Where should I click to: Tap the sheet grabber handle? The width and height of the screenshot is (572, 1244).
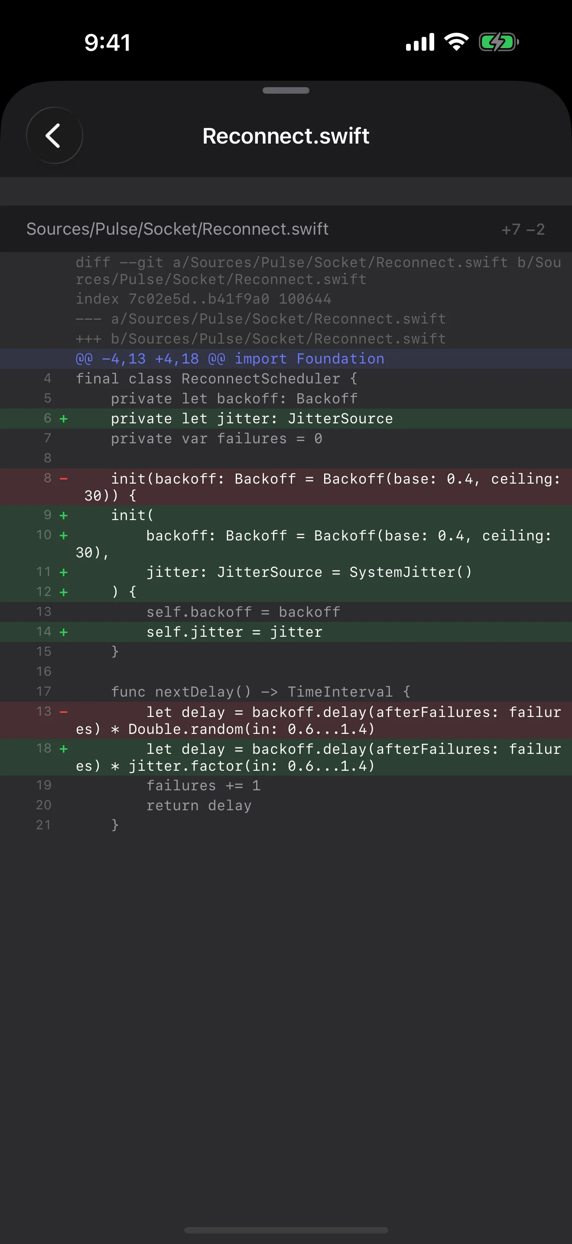tap(286, 90)
